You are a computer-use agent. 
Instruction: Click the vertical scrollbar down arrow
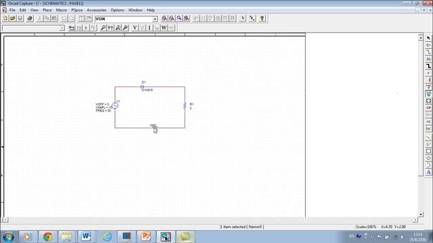pos(421,214)
